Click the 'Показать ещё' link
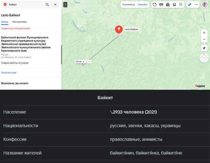Screen dimensions: 210x163 coord(9,73)
